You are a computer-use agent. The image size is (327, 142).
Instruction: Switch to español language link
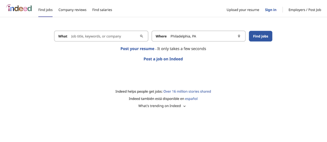(191, 99)
